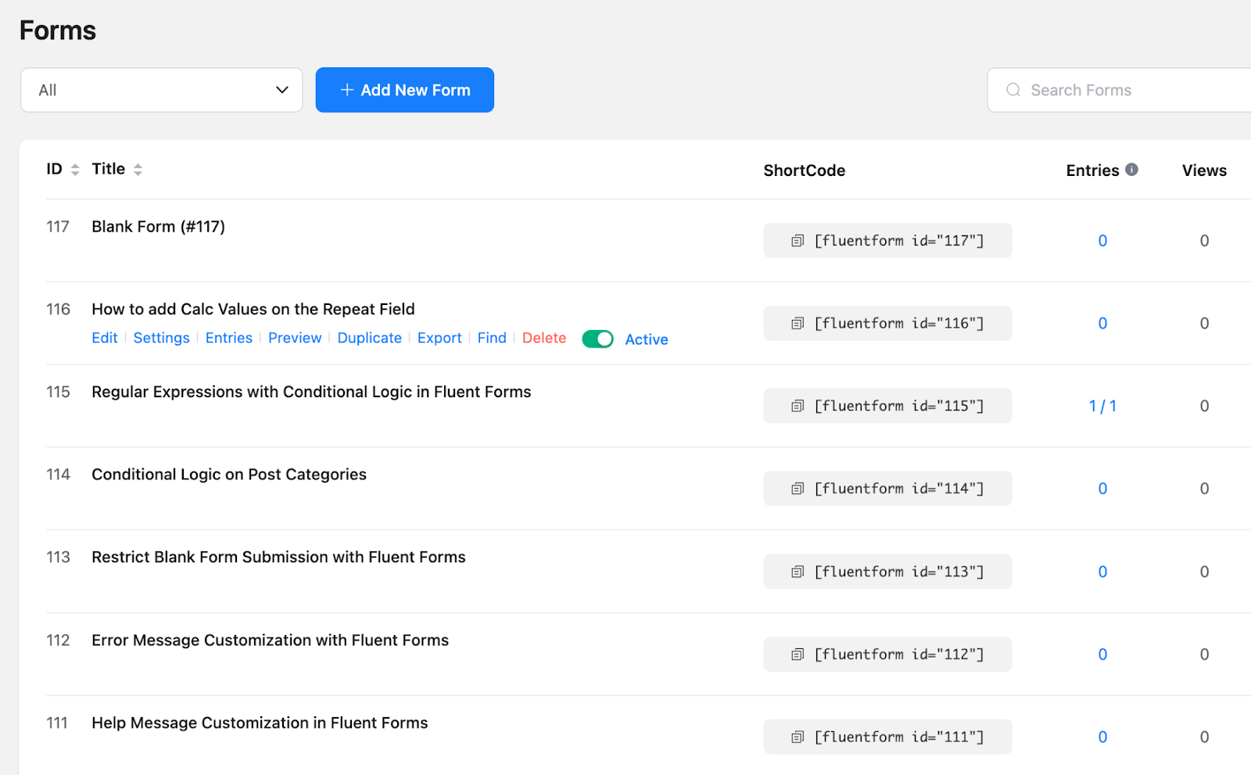1251x775 pixels.
Task: Click the magnifier icon in the search box
Action: click(1013, 90)
